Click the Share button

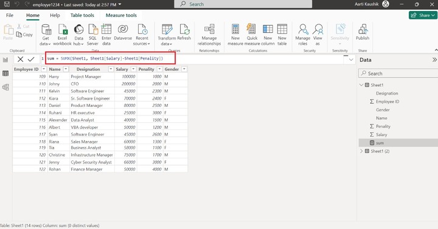(x=423, y=15)
